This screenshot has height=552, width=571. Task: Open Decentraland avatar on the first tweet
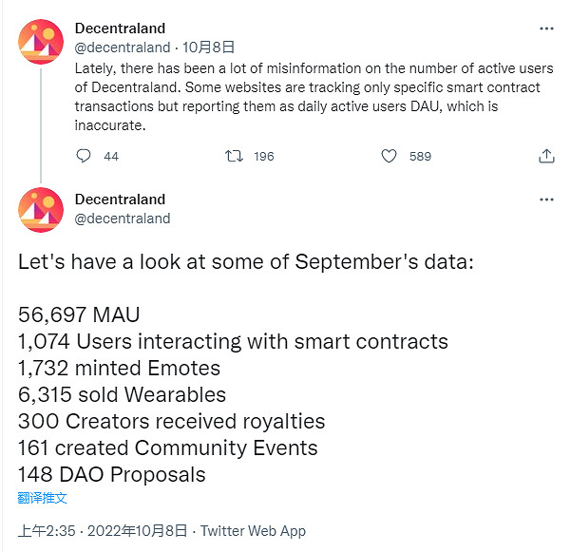[x=40, y=39]
